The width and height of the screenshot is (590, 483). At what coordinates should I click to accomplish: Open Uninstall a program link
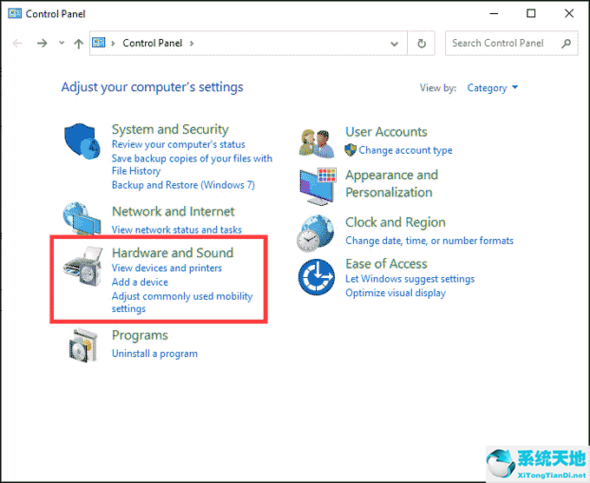point(154,354)
